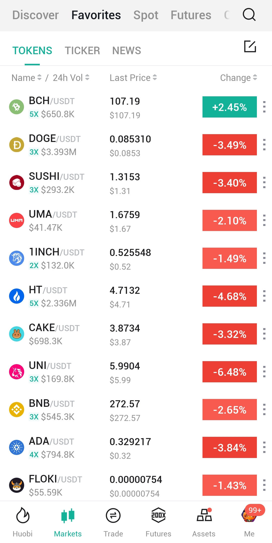This screenshot has height=543, width=272.
Task: Open the Trade swap icon
Action: tap(113, 516)
